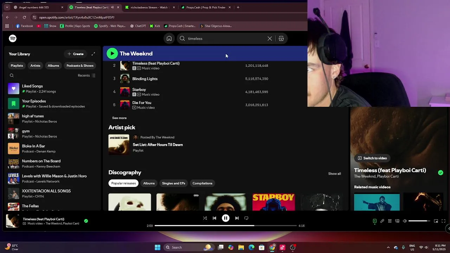Open the Browse icon in search bar
The image size is (450, 253).
tap(281, 39)
